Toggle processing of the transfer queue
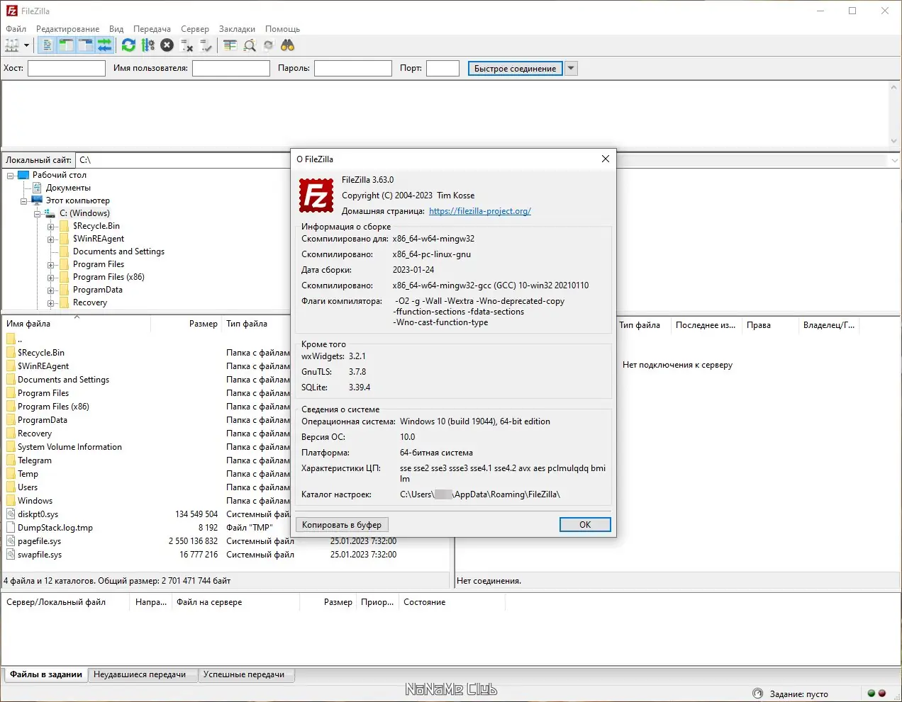 [147, 45]
